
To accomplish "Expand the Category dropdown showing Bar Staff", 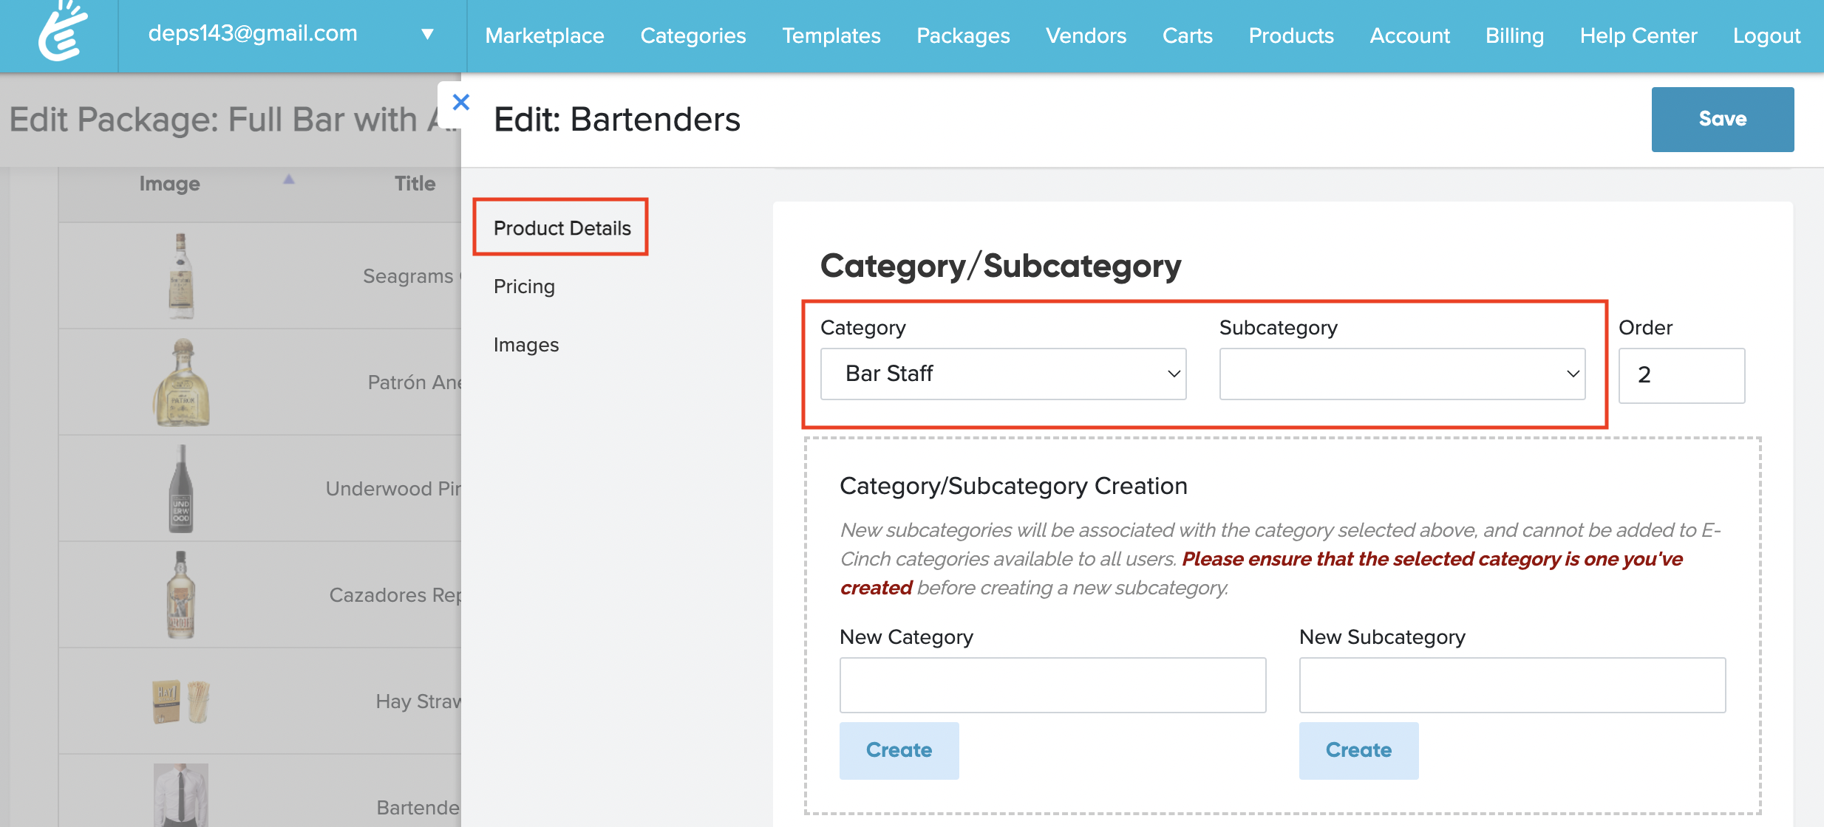I will point(1003,374).
